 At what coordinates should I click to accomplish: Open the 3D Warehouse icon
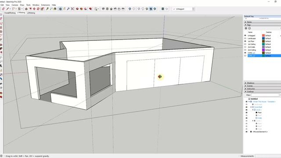pos(77,9)
